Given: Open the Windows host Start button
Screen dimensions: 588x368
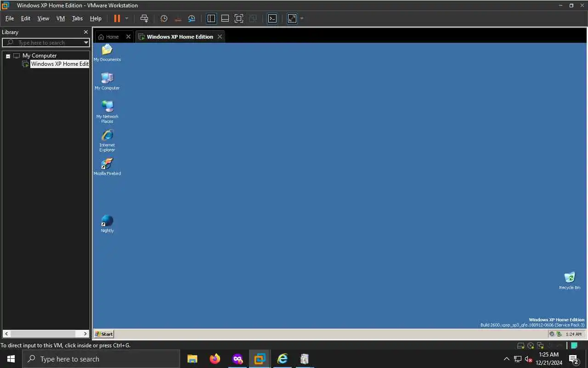Looking at the screenshot, I should click(11, 359).
